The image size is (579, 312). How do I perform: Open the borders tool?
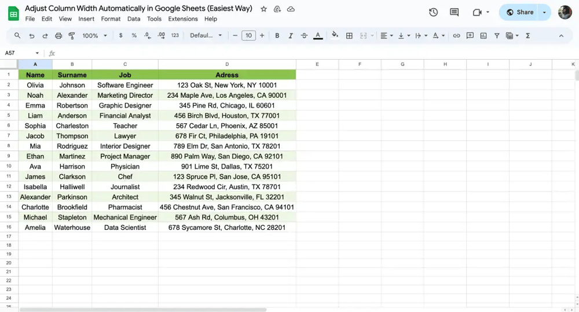point(349,36)
